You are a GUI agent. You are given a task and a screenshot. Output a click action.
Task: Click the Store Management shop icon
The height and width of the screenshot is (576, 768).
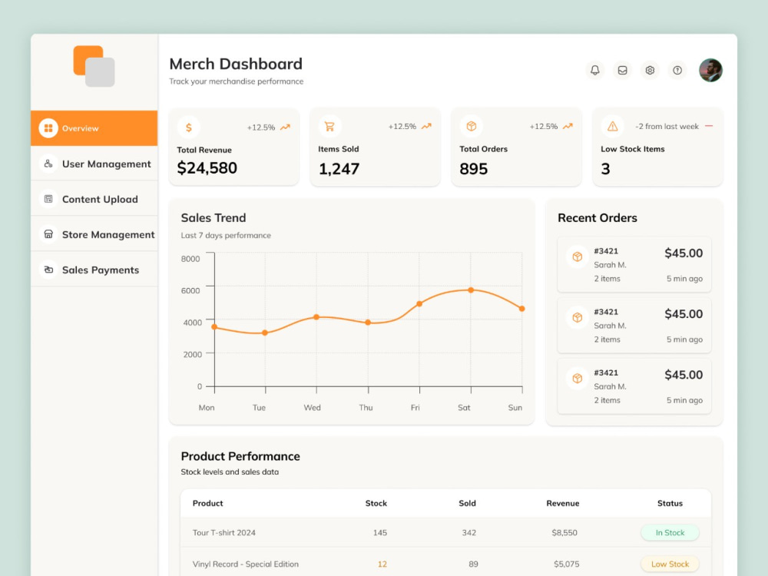(48, 234)
